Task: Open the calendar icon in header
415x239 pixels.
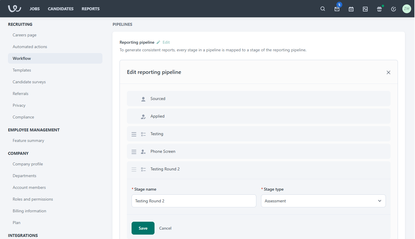Action: (x=351, y=9)
